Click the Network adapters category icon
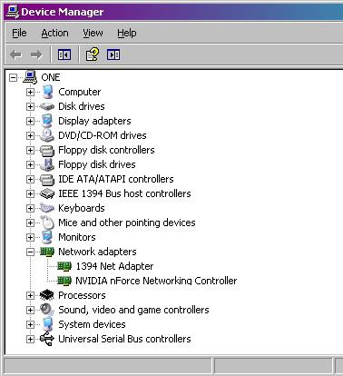343x376 pixels. click(47, 252)
